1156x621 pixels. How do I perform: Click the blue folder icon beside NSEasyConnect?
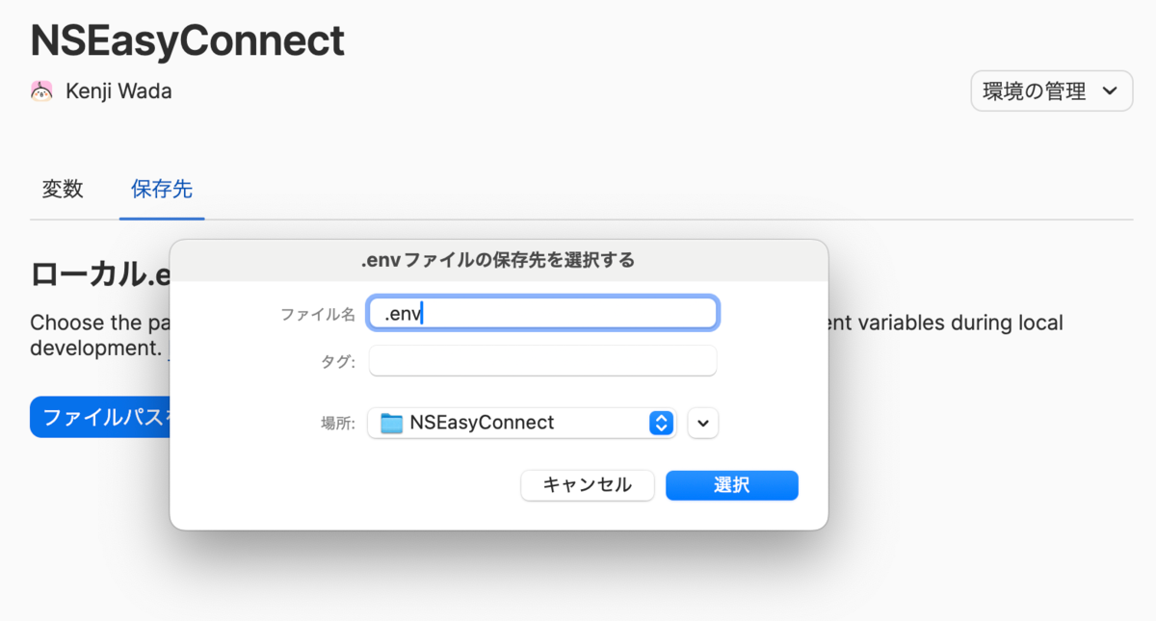tap(391, 423)
